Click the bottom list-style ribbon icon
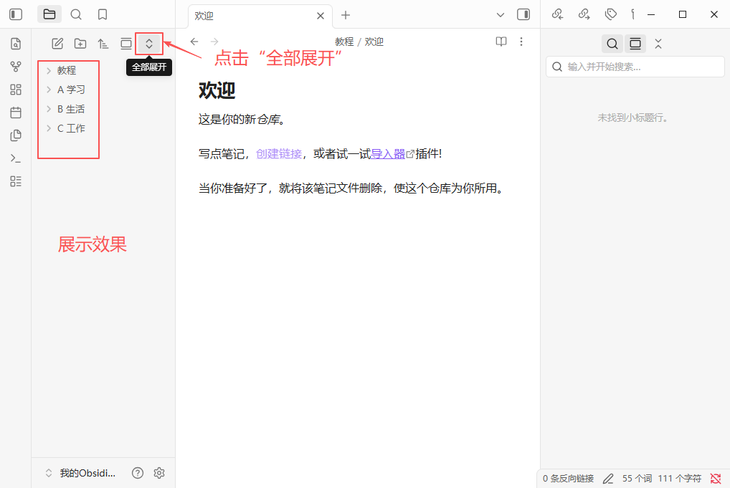Viewport: 730px width, 488px height. pos(16,181)
